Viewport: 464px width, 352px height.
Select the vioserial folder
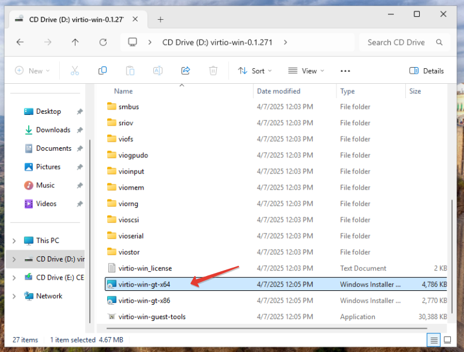coord(276,236)
